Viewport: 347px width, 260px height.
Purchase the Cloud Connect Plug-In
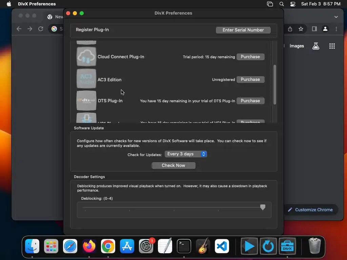(x=250, y=57)
